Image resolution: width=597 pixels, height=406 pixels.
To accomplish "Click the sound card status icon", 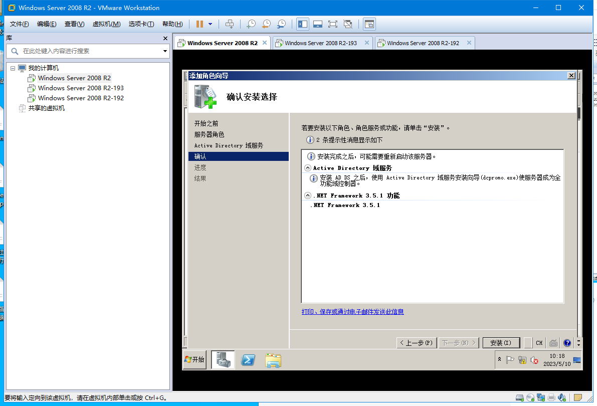I will coord(562,397).
